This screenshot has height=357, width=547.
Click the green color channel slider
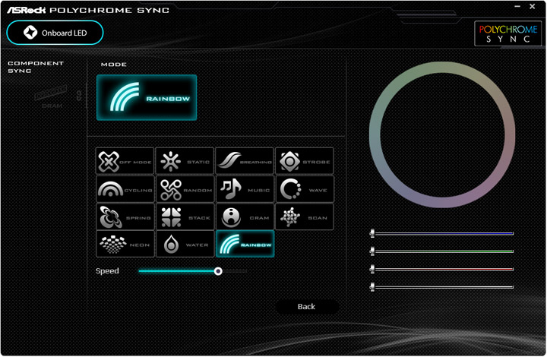pyautogui.click(x=441, y=251)
